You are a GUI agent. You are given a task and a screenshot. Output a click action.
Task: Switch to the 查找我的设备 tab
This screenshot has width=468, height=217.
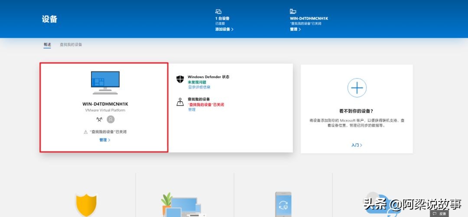tap(71, 45)
